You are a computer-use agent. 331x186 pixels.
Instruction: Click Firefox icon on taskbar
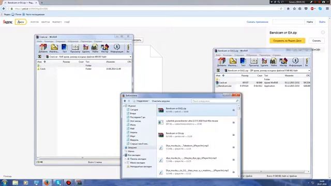[47, 182]
